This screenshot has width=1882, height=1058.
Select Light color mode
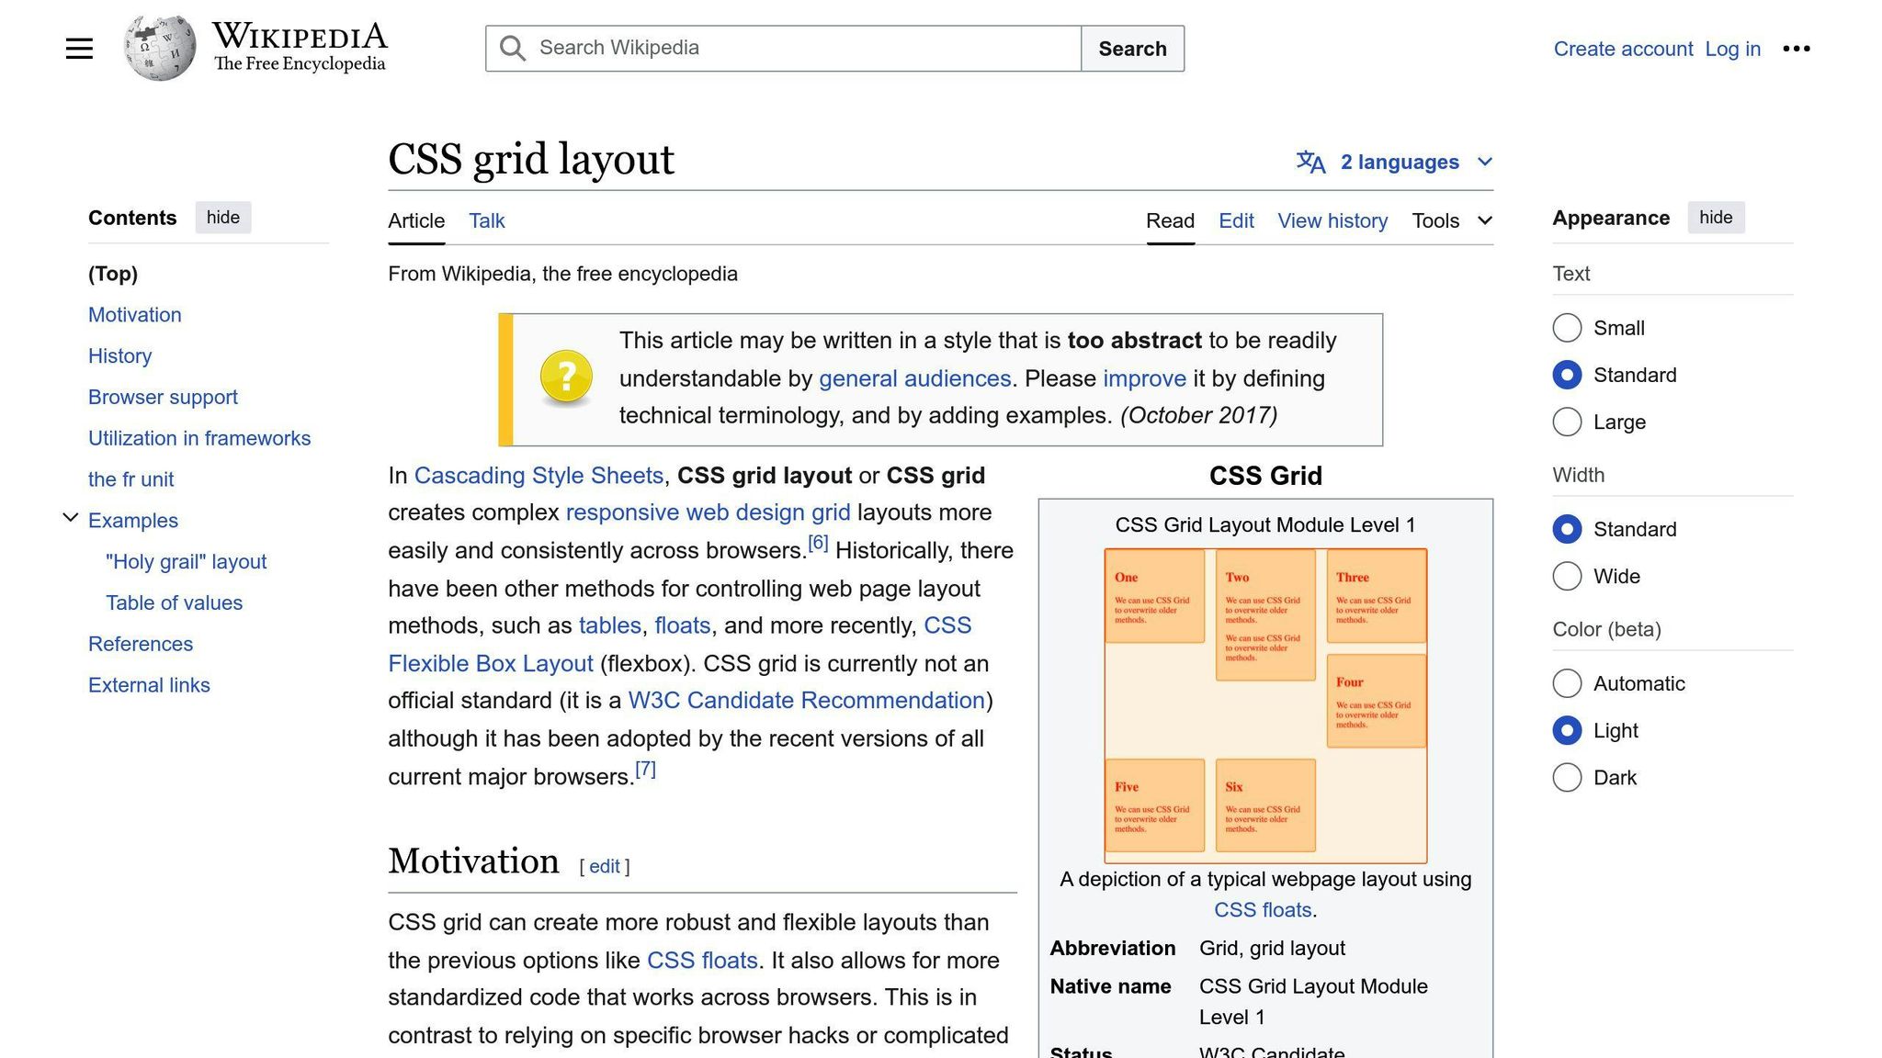tap(1567, 730)
